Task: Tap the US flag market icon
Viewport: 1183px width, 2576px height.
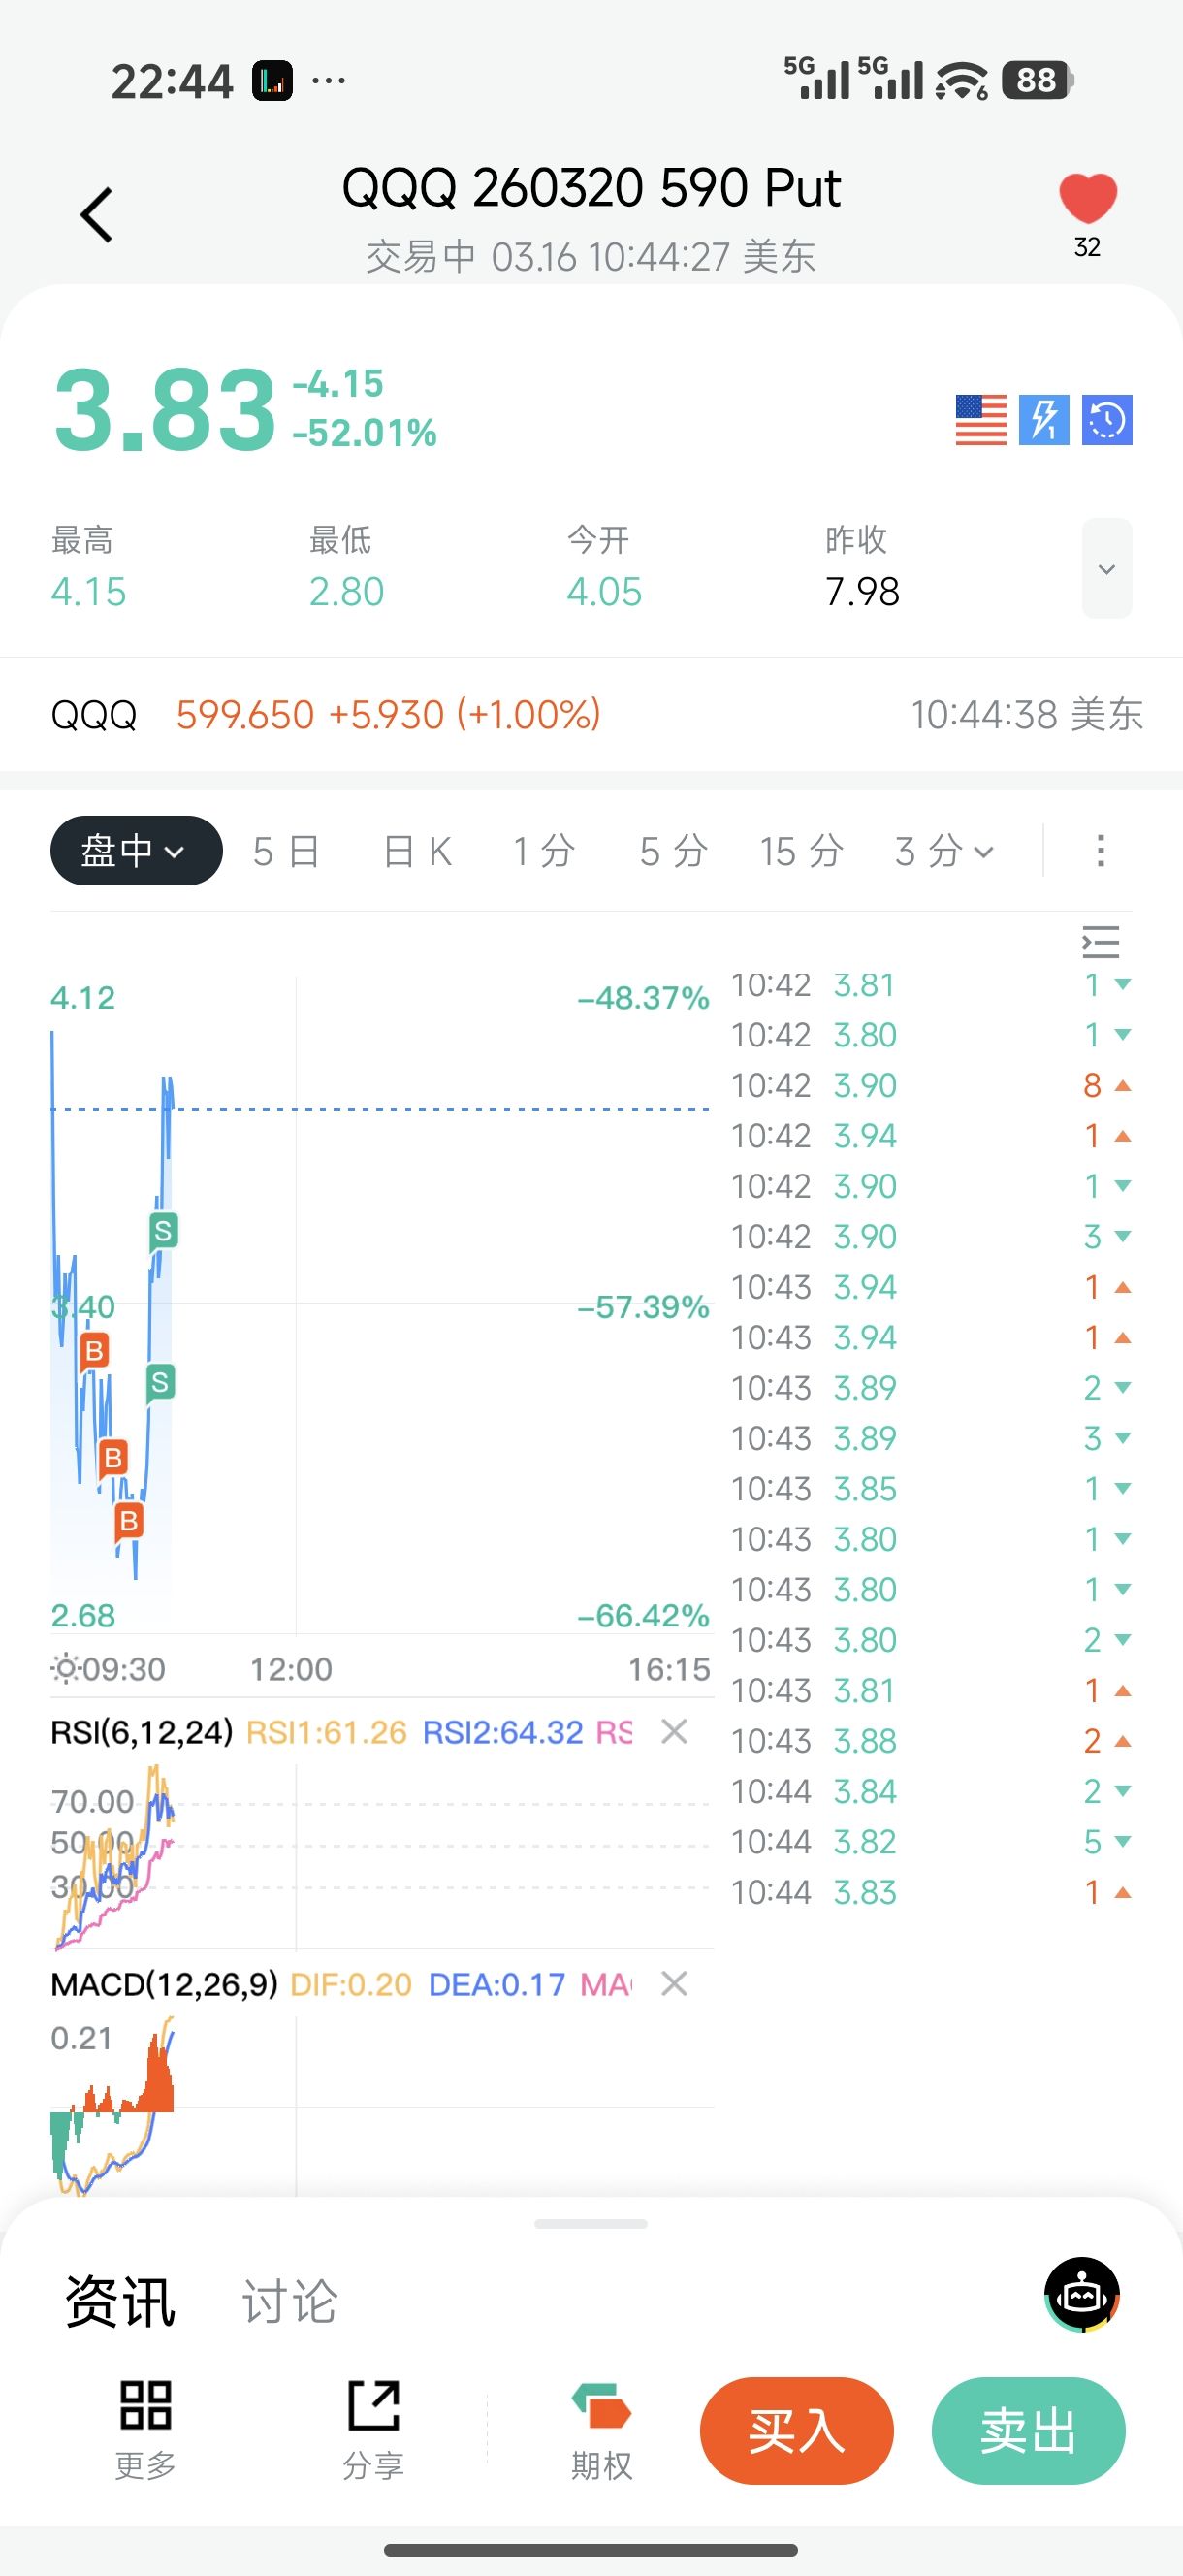Action: [980, 420]
